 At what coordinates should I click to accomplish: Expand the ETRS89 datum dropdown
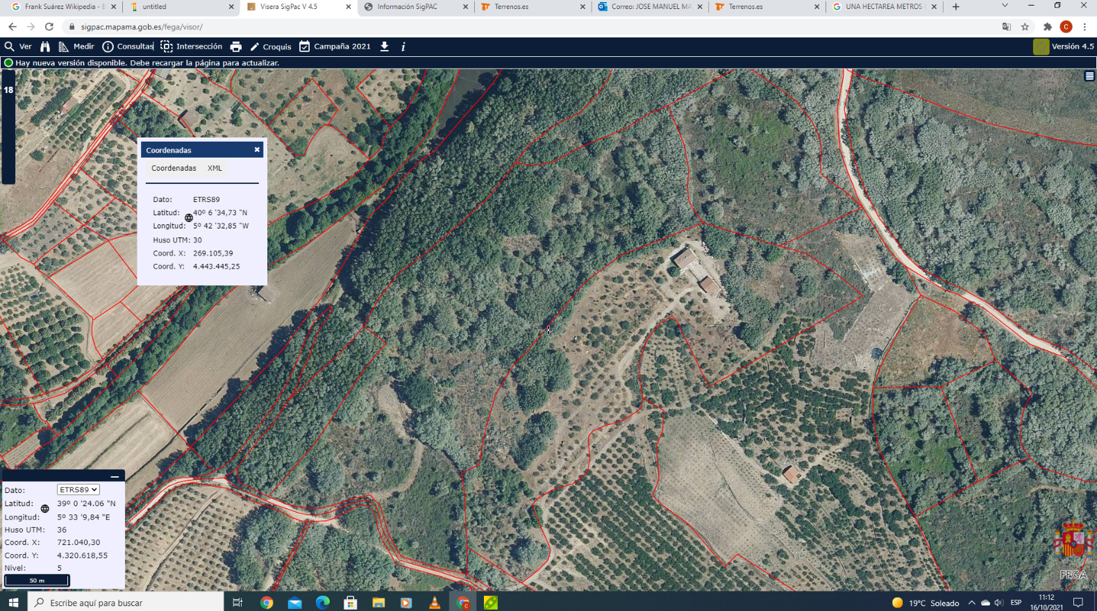point(78,489)
